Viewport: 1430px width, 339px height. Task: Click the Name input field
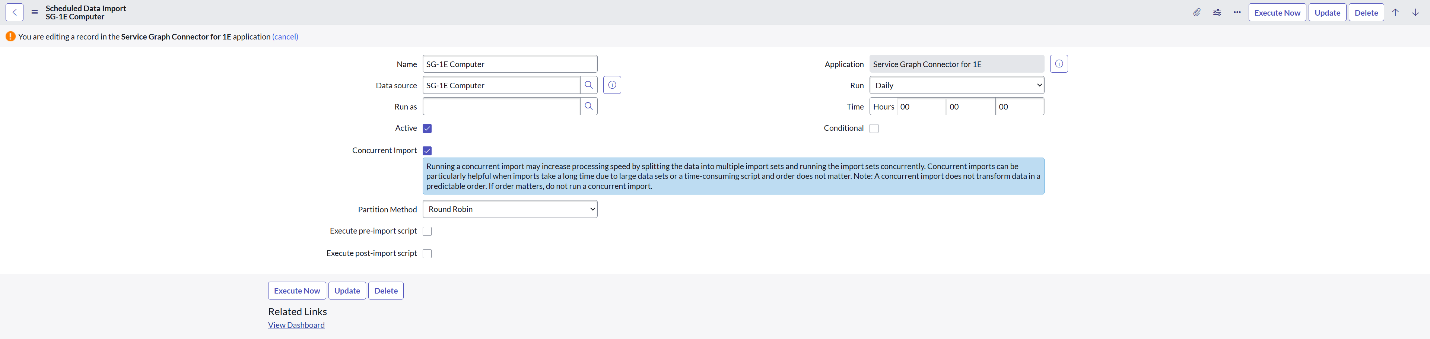[x=509, y=64]
